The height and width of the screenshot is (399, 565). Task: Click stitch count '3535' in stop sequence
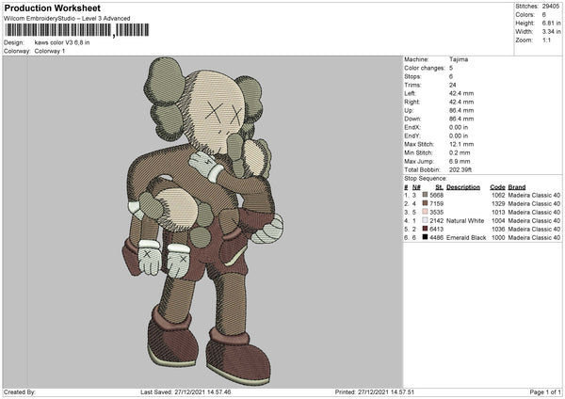tap(437, 212)
